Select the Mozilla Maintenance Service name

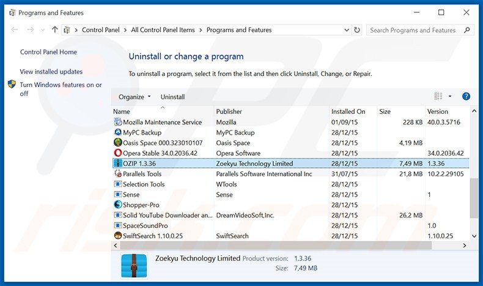[x=163, y=122]
